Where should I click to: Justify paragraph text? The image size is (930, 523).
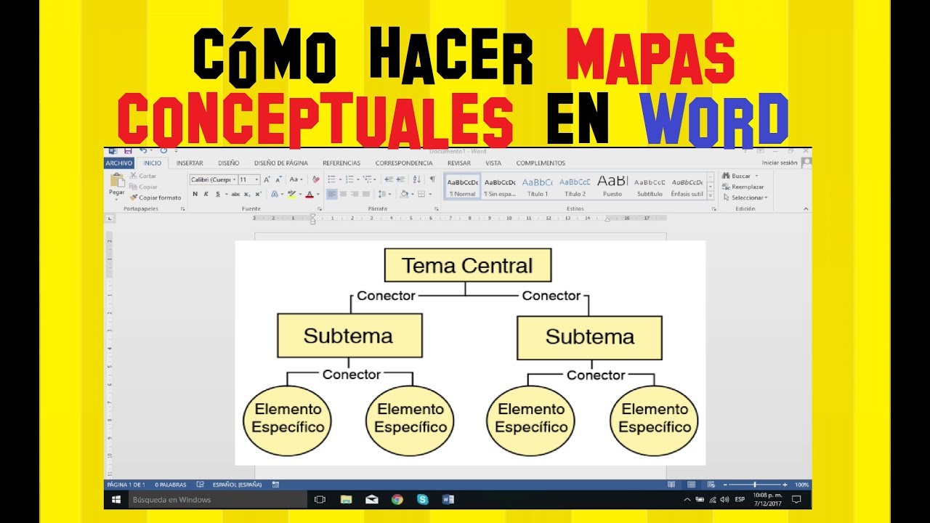(366, 194)
